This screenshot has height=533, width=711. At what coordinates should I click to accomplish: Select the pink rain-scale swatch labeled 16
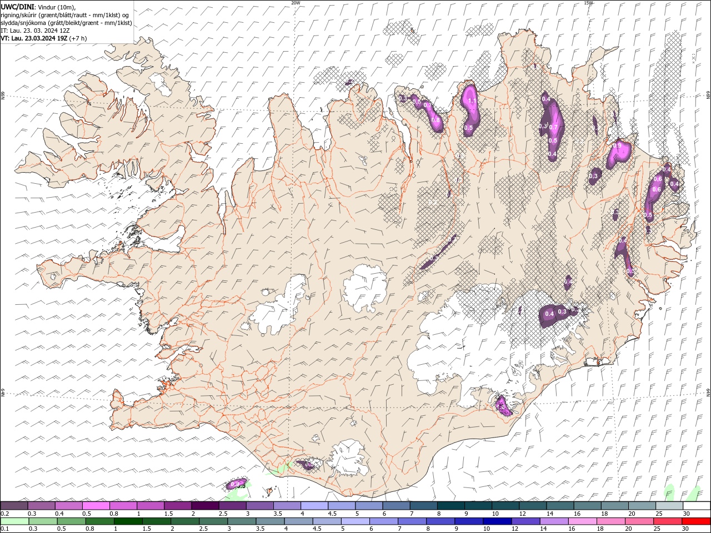tap(582, 521)
